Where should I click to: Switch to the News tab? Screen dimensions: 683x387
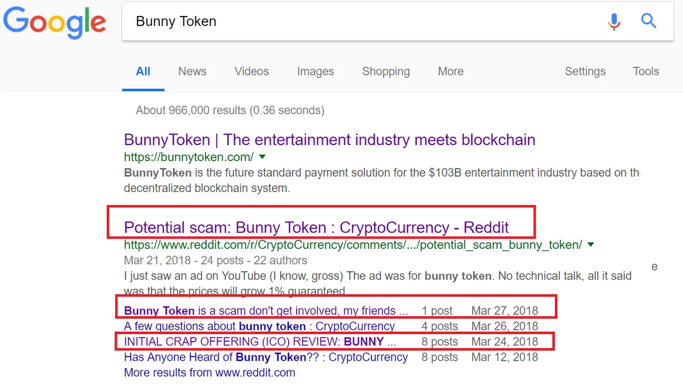tap(192, 72)
